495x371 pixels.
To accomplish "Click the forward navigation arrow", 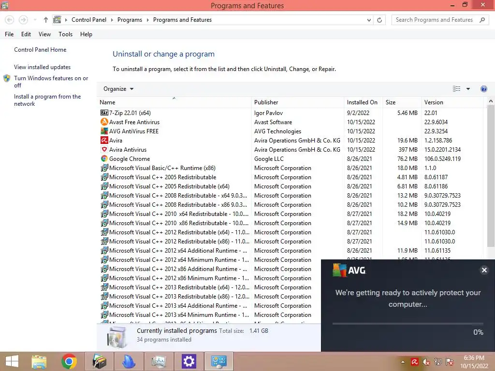I will coord(23,20).
